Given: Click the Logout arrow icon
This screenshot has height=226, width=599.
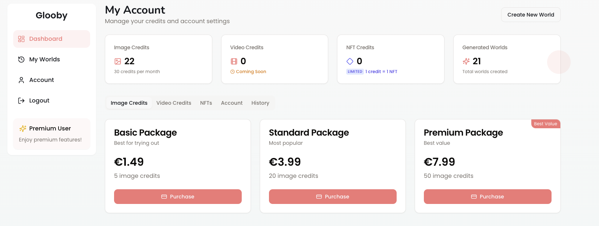Looking at the screenshot, I should (x=21, y=101).
